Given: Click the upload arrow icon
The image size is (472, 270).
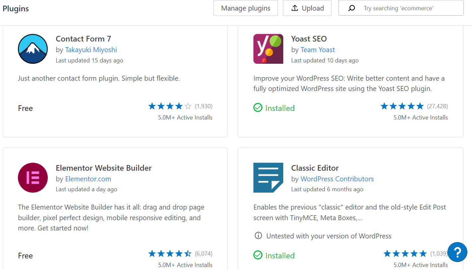Looking at the screenshot, I should click(295, 8).
